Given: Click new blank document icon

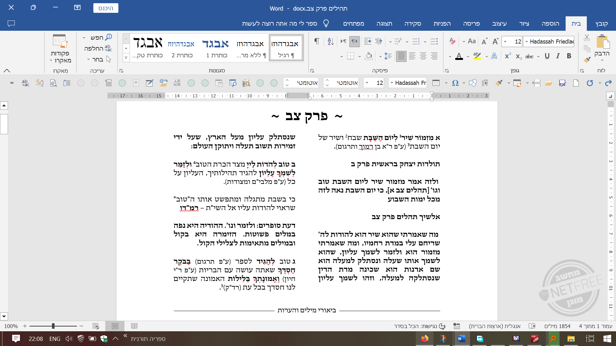Looking at the screenshot, I should [x=576, y=83].
